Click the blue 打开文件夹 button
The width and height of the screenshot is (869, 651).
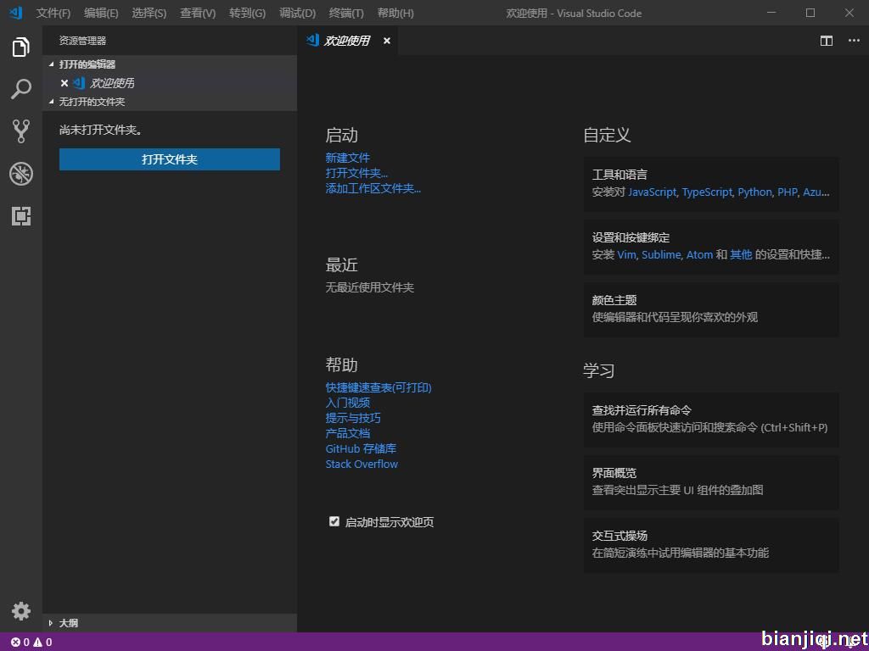click(170, 159)
